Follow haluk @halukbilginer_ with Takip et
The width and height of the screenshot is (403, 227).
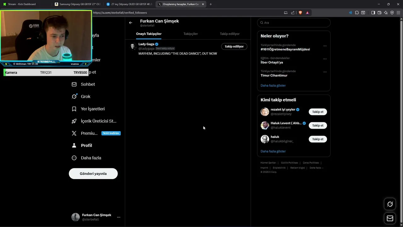[x=318, y=139]
